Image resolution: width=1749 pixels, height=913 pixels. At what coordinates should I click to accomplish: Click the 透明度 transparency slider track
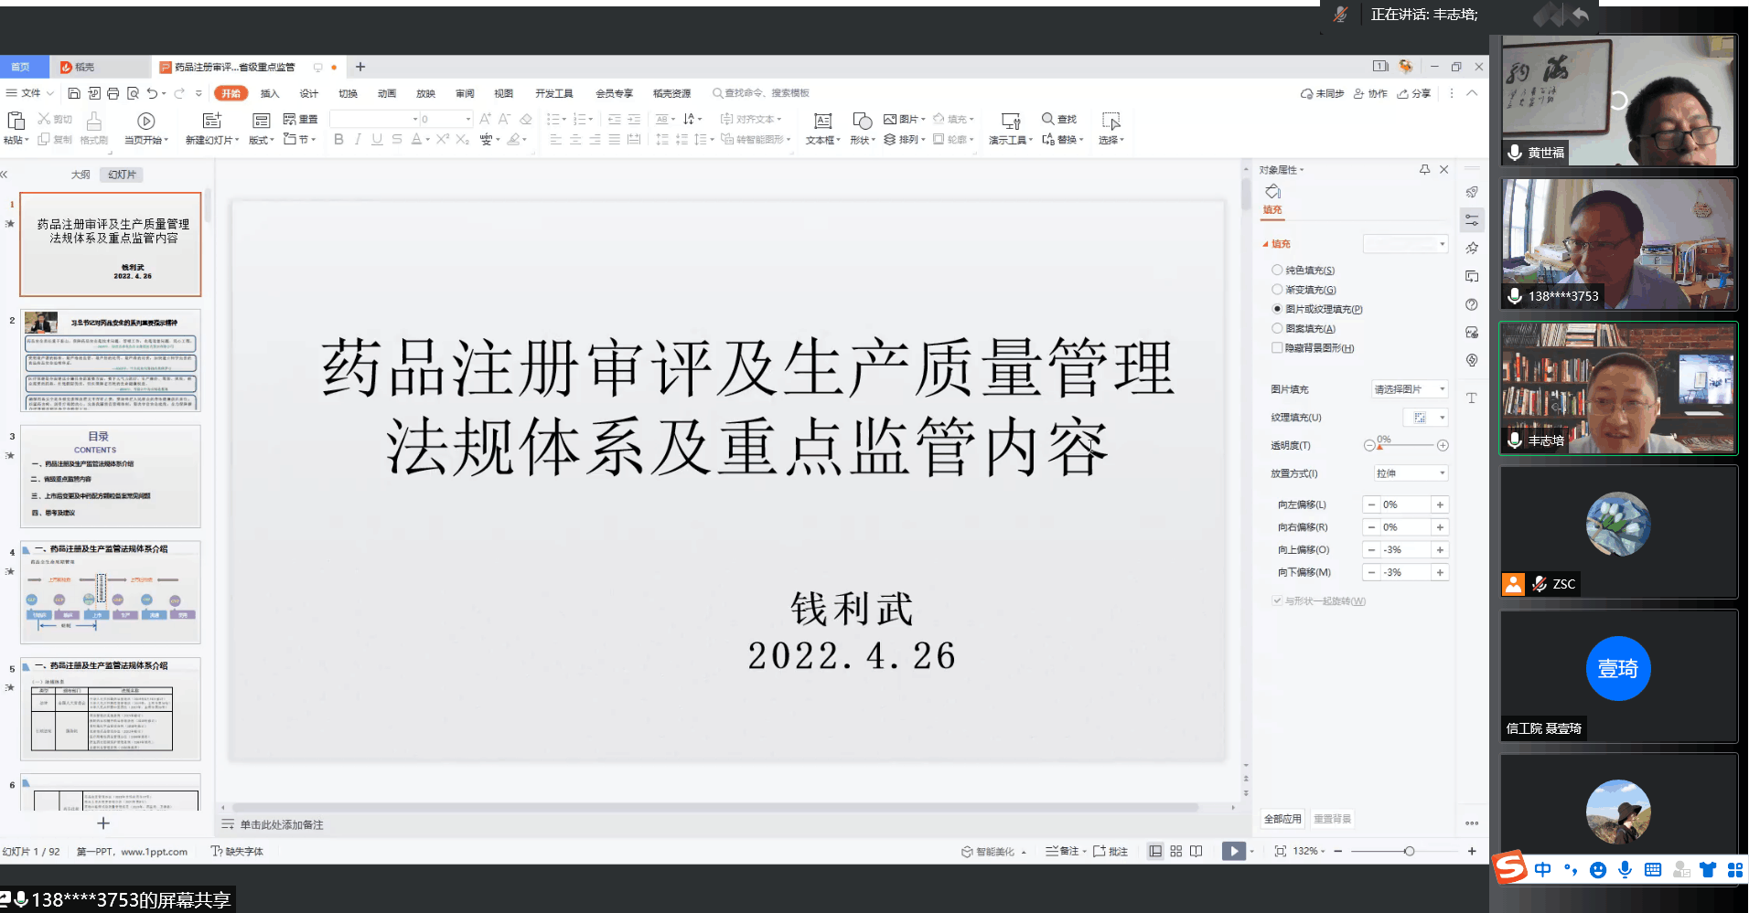coord(1409,445)
